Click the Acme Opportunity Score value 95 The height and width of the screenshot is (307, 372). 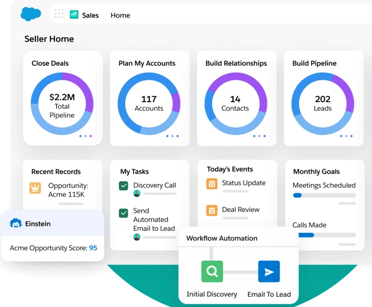[93, 248]
